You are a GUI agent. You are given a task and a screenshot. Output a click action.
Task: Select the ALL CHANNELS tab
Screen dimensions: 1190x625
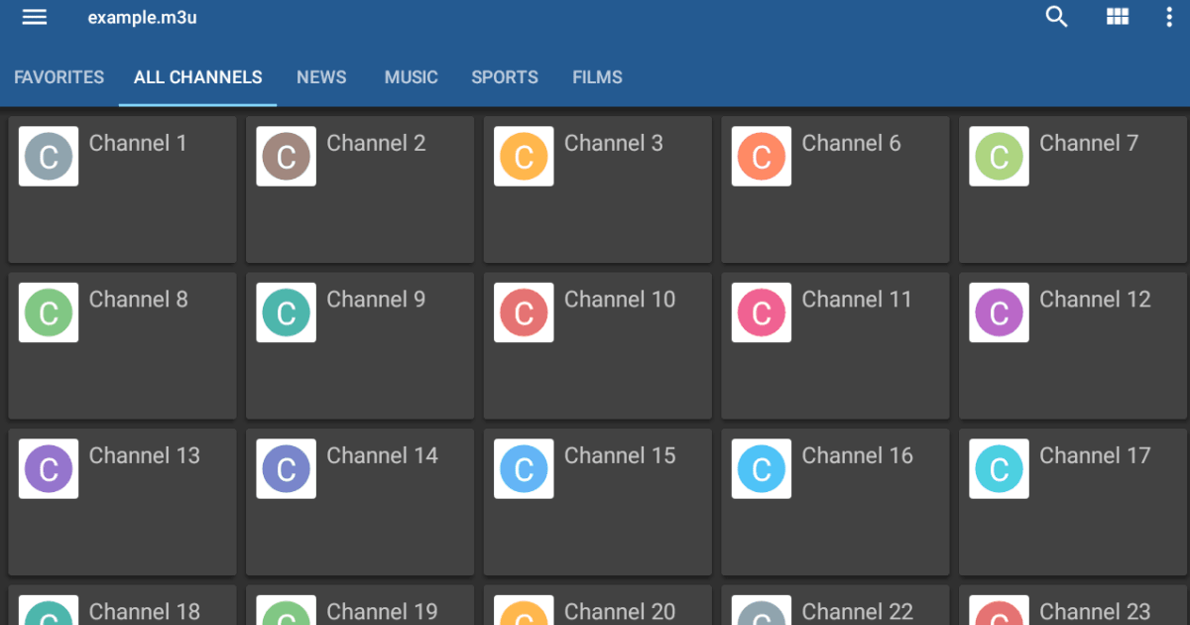point(196,77)
